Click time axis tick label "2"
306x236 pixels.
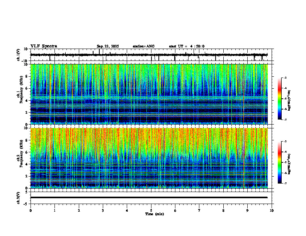click(79, 211)
